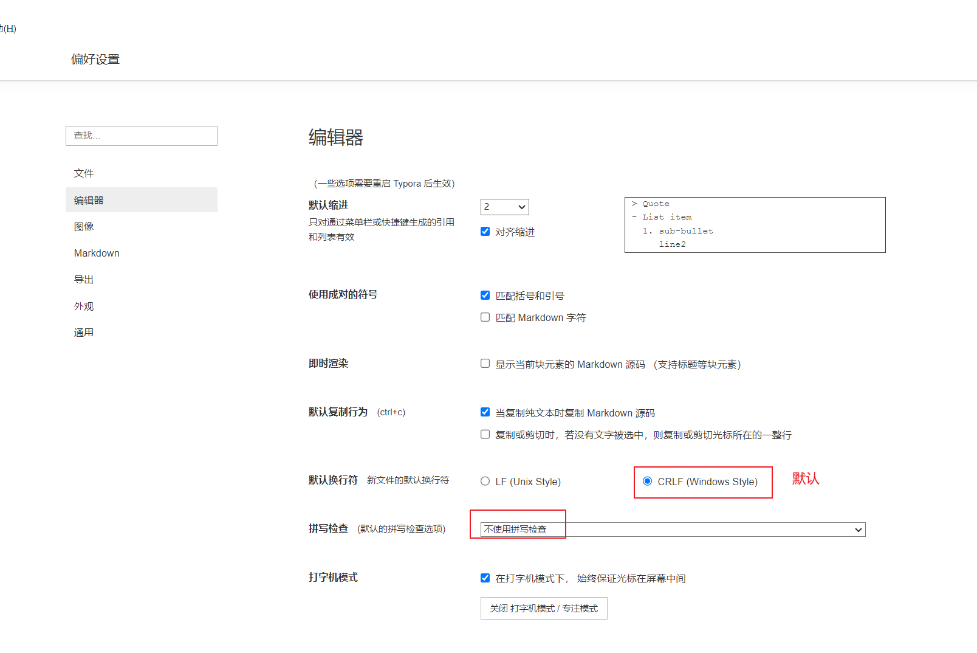This screenshot has width=977, height=653.
Task: Enable 显示当前块元素的 Markdown 源码 checkbox
Action: [x=485, y=364]
